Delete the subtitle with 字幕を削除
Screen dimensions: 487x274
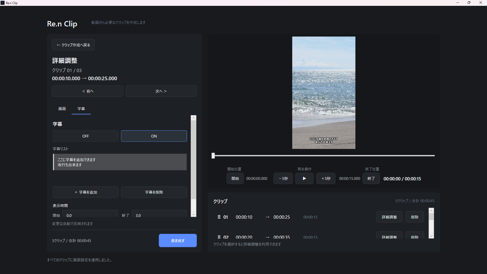[x=154, y=192]
